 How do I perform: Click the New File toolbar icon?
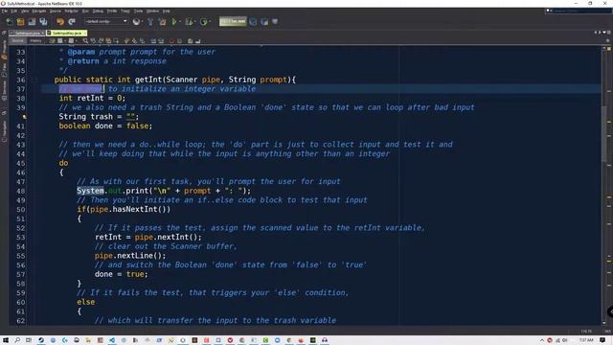tap(10, 22)
